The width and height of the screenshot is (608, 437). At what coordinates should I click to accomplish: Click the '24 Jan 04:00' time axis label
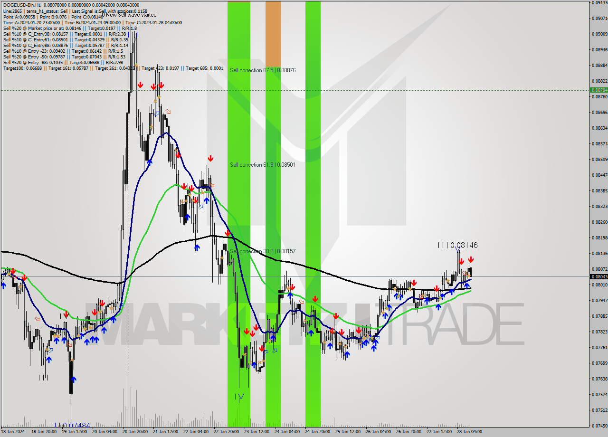tap(287, 432)
